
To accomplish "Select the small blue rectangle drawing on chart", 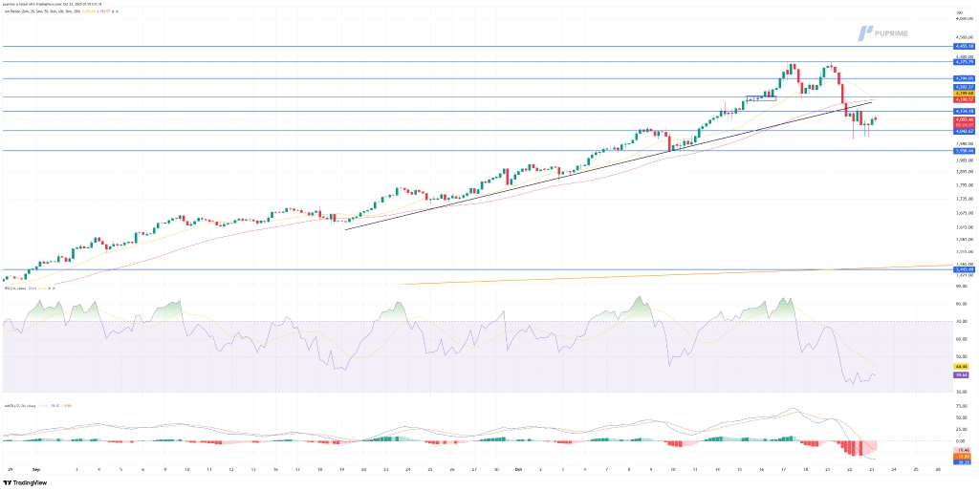I will tap(760, 97).
